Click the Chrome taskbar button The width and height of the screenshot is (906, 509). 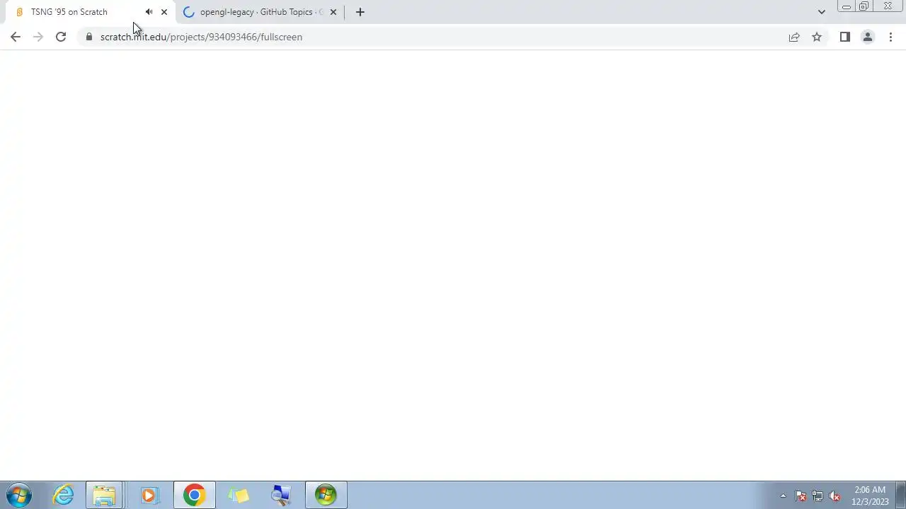(194, 495)
